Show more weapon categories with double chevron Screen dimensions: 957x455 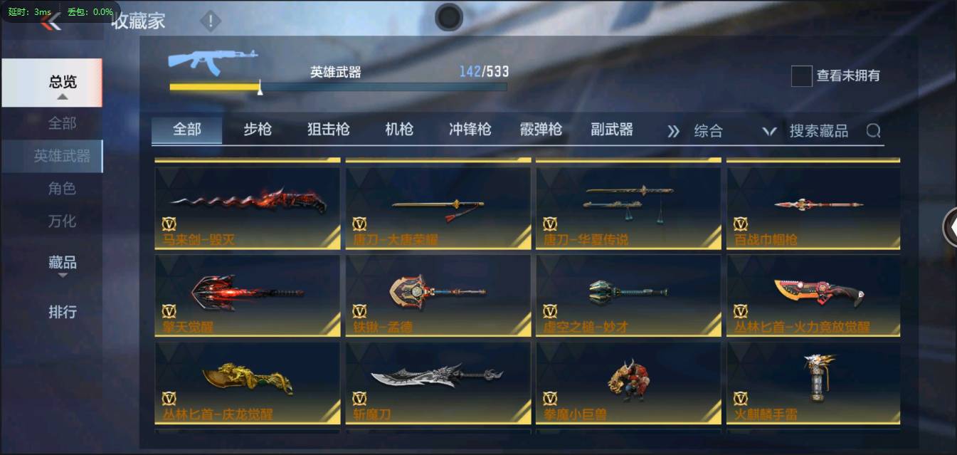click(x=673, y=131)
